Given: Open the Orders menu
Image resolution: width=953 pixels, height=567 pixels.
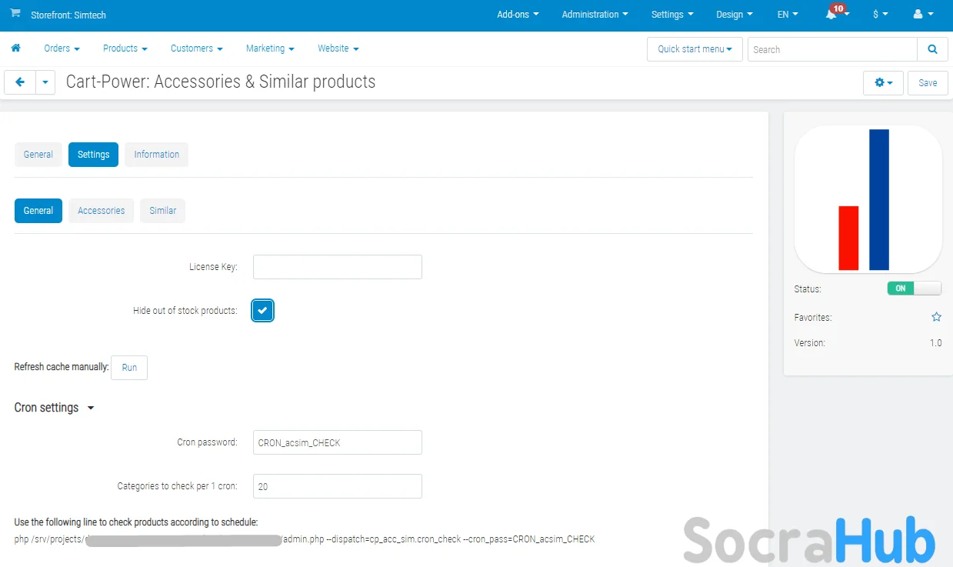Looking at the screenshot, I should [62, 48].
